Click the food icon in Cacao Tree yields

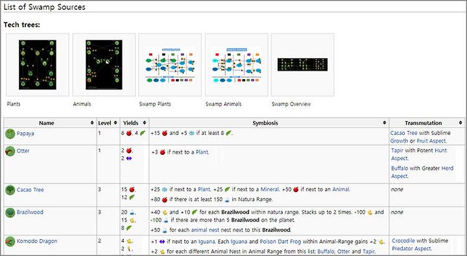pos(132,189)
